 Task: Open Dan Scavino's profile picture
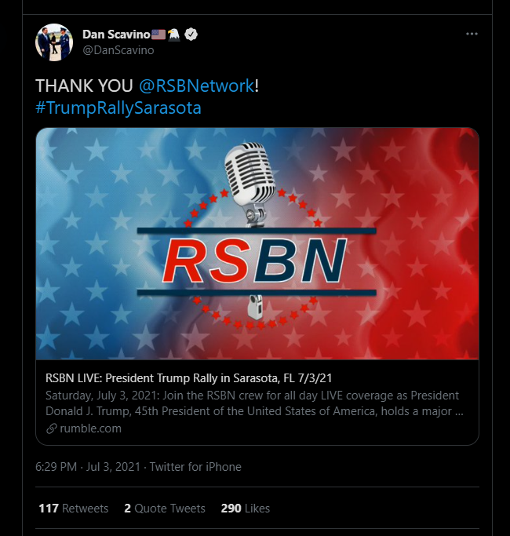54,42
